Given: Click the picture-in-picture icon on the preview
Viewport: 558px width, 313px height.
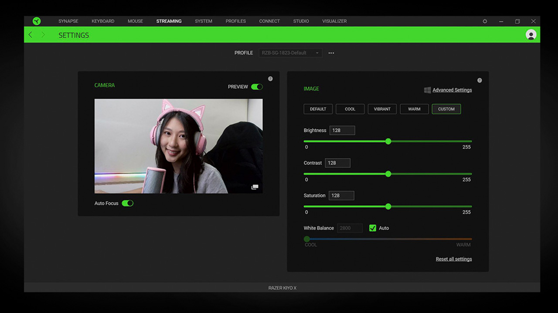Looking at the screenshot, I should 255,186.
